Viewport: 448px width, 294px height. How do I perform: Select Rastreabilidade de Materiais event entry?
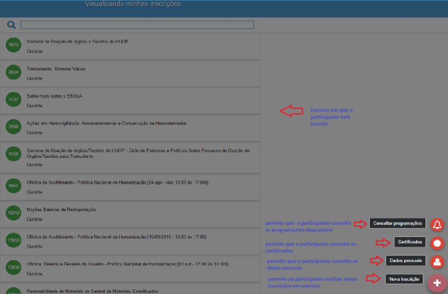pyautogui.click(x=92, y=291)
